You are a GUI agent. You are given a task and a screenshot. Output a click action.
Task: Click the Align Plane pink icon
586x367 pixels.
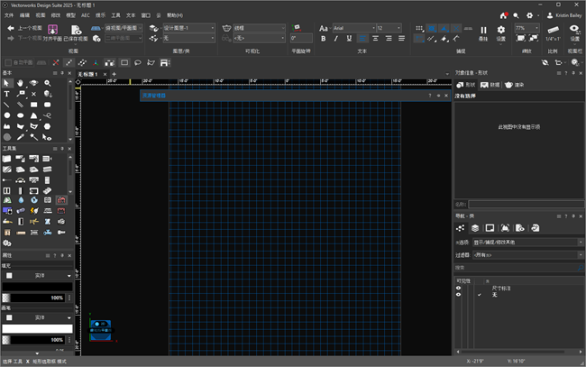click(x=52, y=30)
